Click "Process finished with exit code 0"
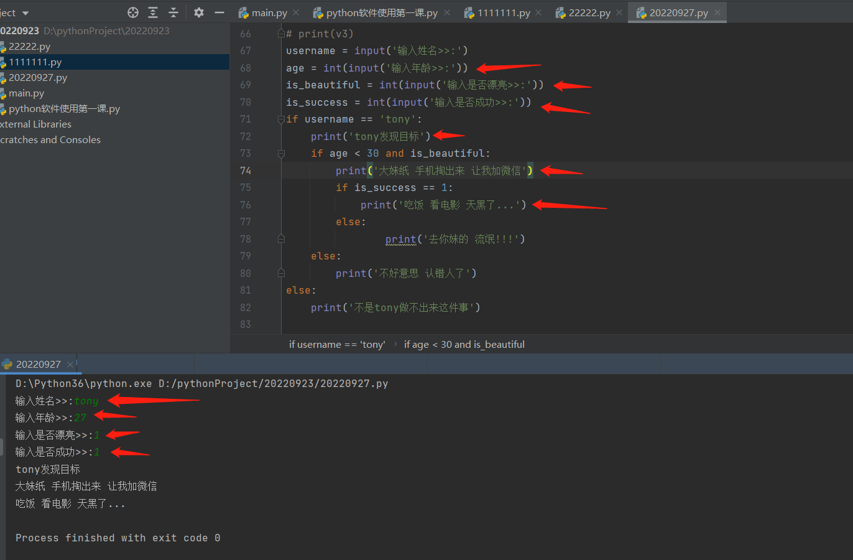 118,538
